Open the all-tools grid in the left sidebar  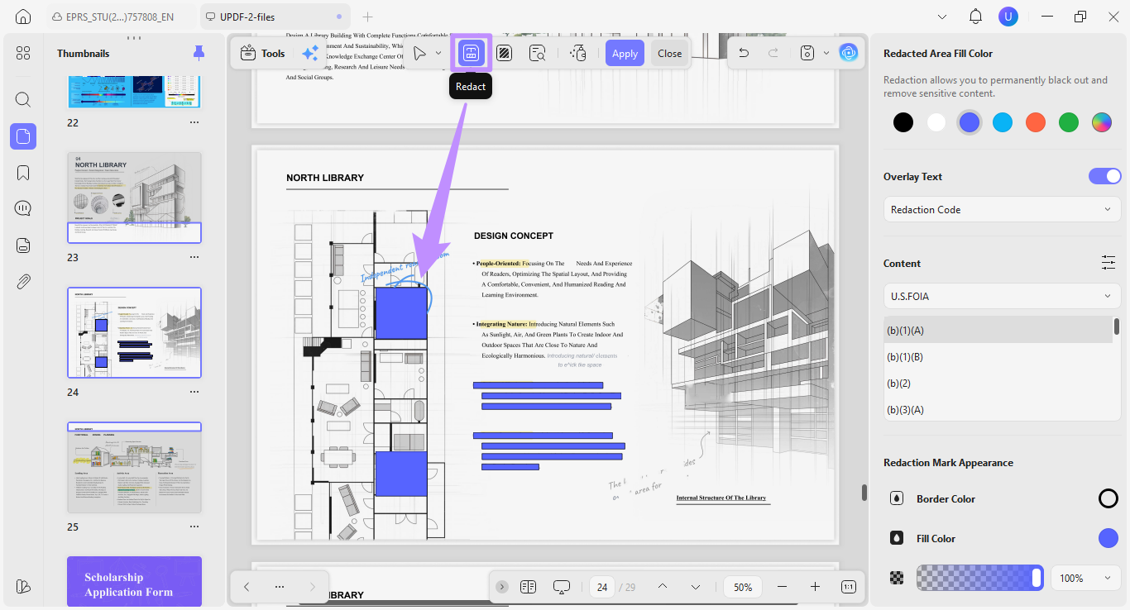23,53
